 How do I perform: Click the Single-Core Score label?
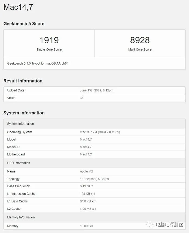click(x=49, y=49)
